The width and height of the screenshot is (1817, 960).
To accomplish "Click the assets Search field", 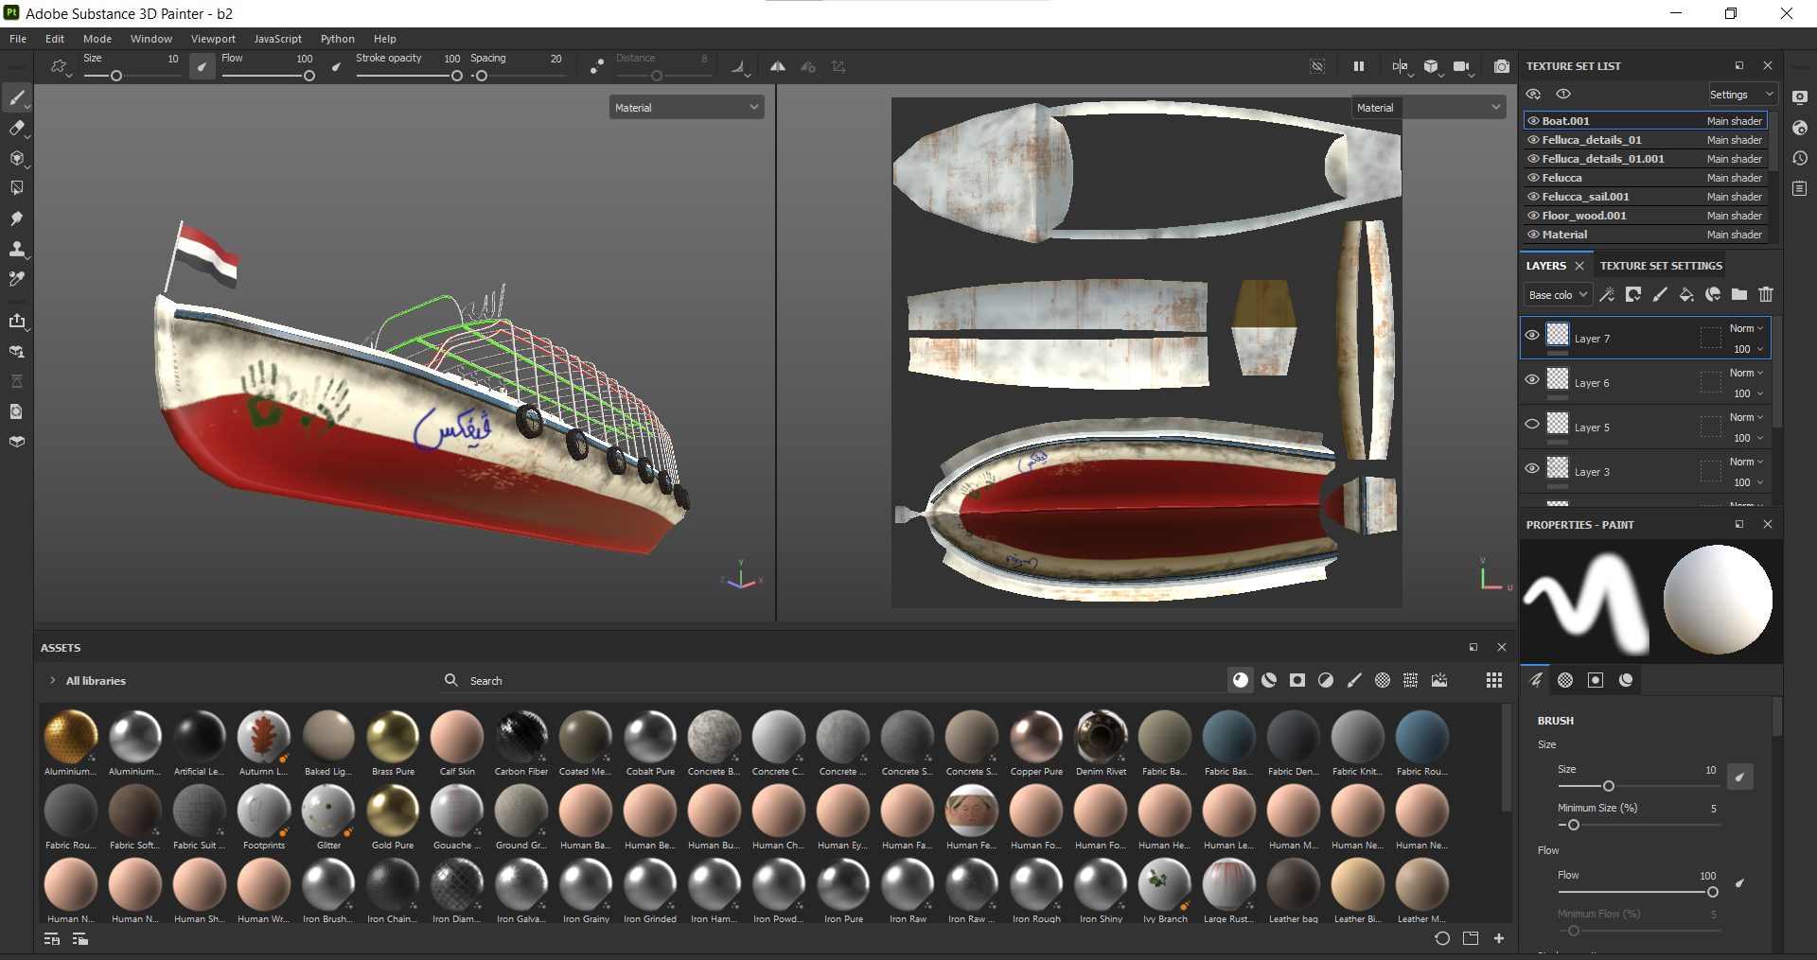I will [x=833, y=680].
